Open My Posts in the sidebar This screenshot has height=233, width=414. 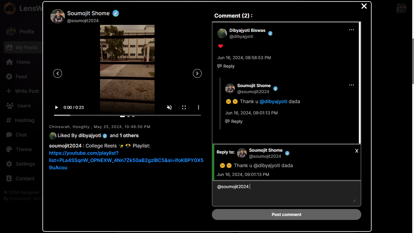click(23, 47)
